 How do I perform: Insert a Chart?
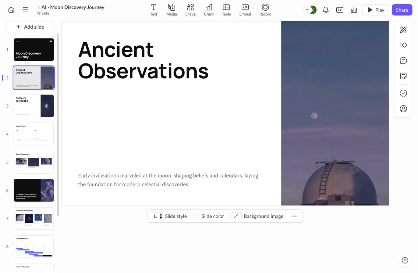click(x=209, y=10)
